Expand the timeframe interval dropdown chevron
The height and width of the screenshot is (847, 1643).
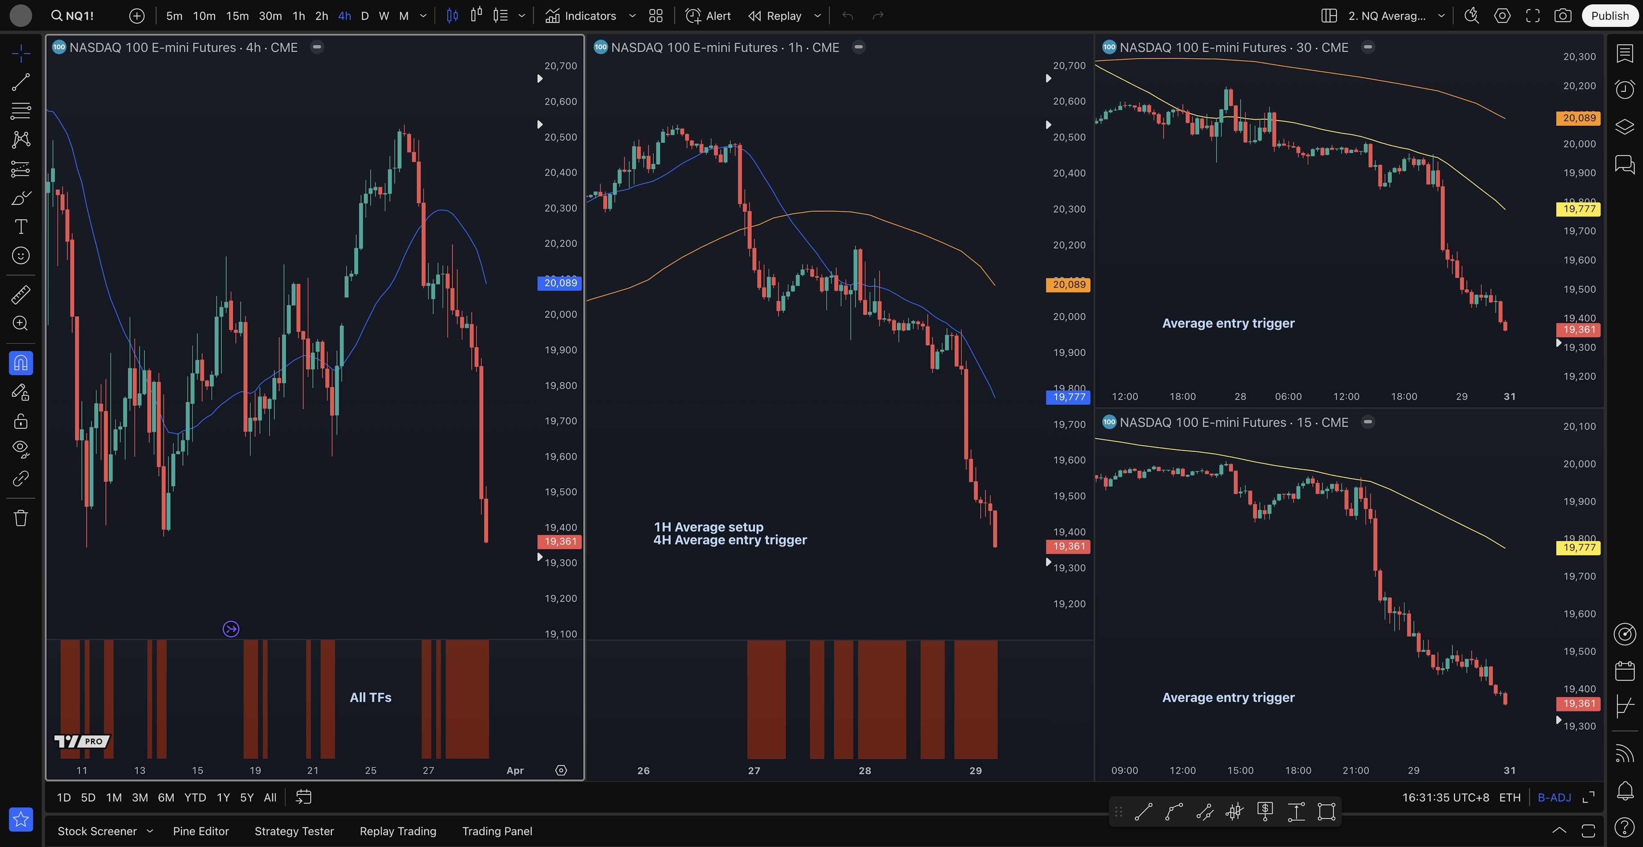coord(423,16)
